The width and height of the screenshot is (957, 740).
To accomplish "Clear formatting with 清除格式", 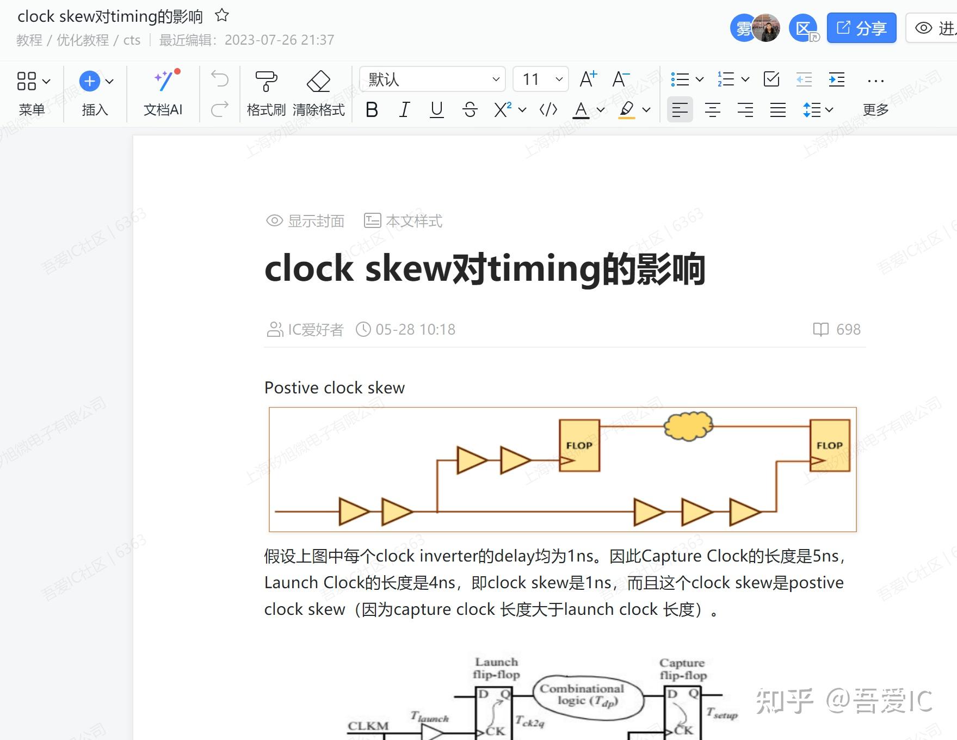I will 319,92.
